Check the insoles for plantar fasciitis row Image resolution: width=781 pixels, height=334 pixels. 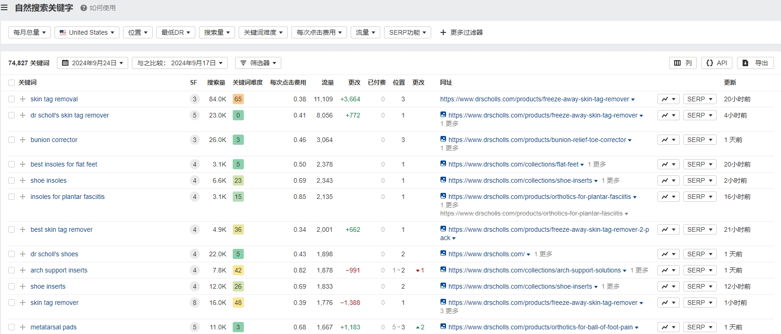pos(12,197)
